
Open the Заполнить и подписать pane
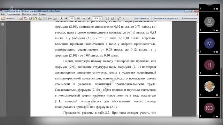[166, 18]
